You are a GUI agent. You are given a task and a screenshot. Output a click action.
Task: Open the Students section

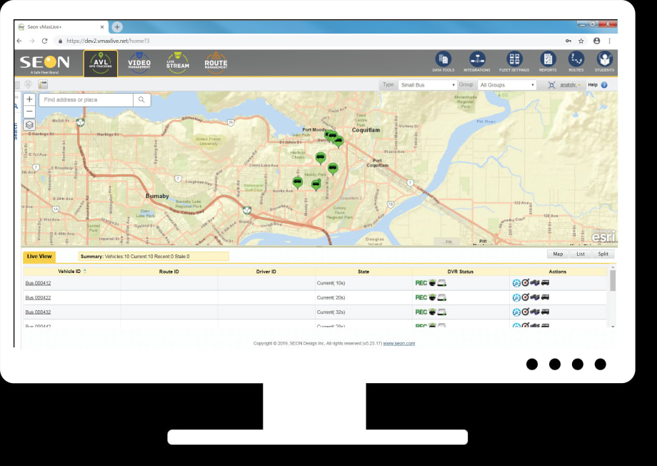point(605,61)
